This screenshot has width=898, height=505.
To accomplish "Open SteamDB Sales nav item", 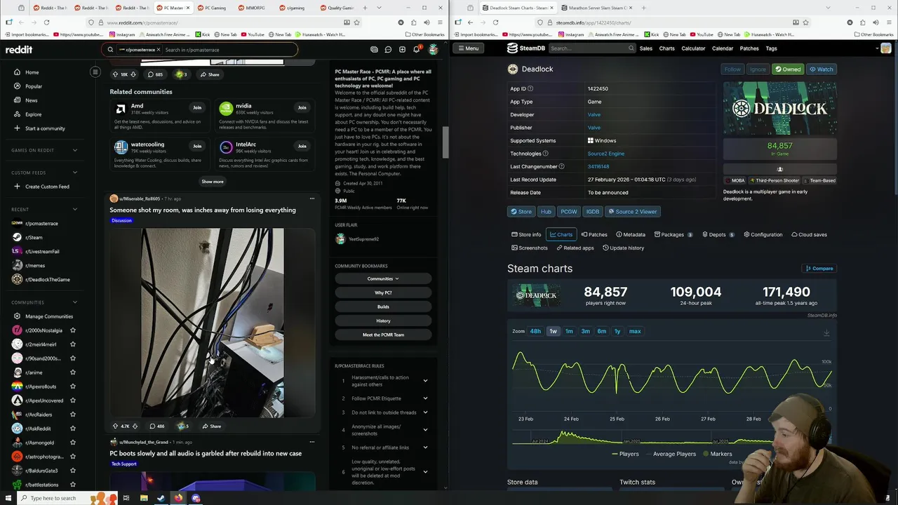I will [x=645, y=48].
